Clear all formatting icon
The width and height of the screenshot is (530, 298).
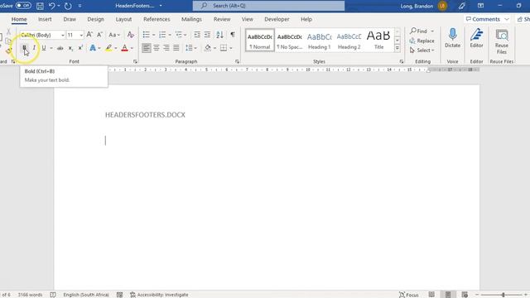[131, 35]
